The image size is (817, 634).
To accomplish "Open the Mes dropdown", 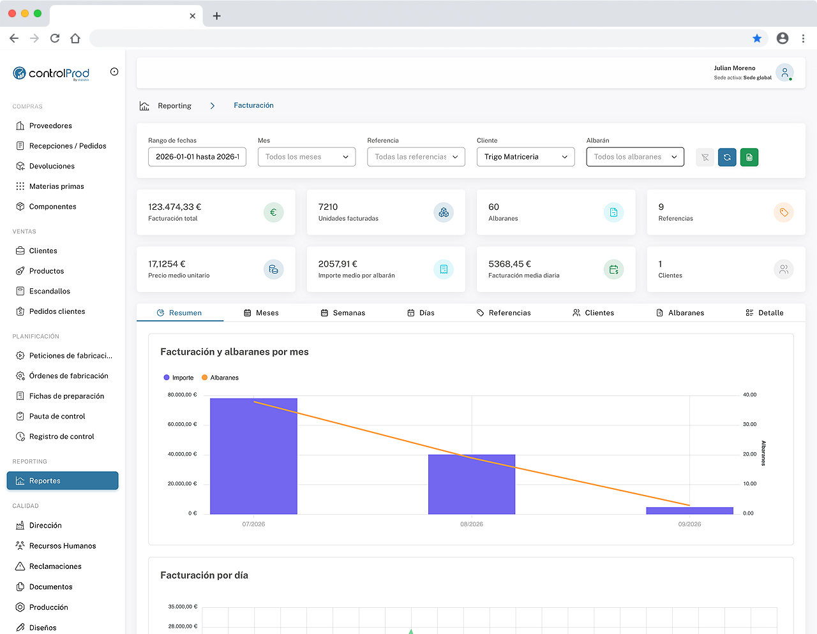I will coord(306,157).
